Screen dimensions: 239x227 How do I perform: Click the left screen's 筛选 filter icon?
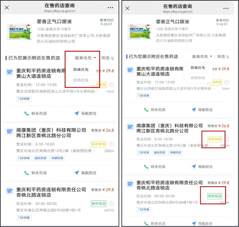[112, 58]
